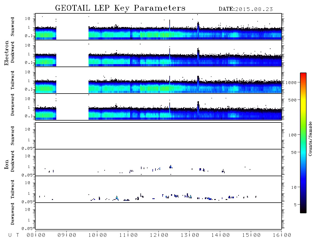This screenshot has width=312, height=240.
Task: Click the 50 colorbar tick label
Action: point(294,152)
